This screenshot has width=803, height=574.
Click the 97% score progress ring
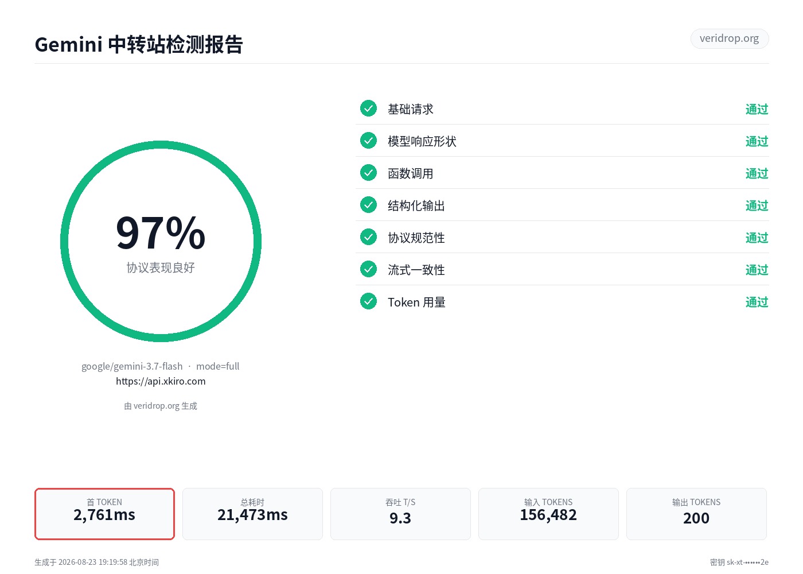click(x=161, y=242)
